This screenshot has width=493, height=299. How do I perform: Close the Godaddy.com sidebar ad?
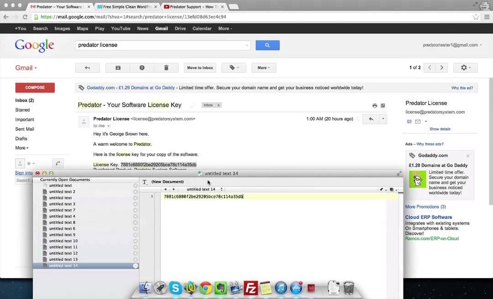tap(467, 156)
